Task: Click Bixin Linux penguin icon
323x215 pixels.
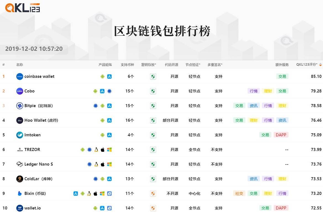Action: (89, 193)
